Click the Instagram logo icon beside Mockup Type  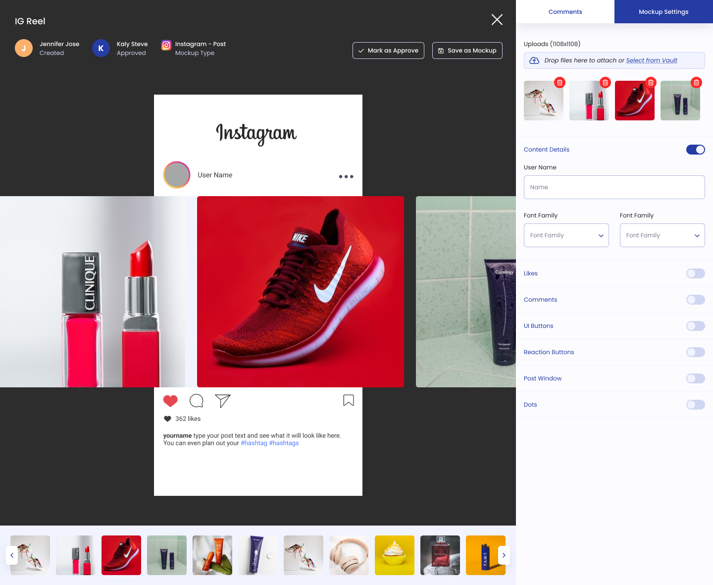coord(166,45)
